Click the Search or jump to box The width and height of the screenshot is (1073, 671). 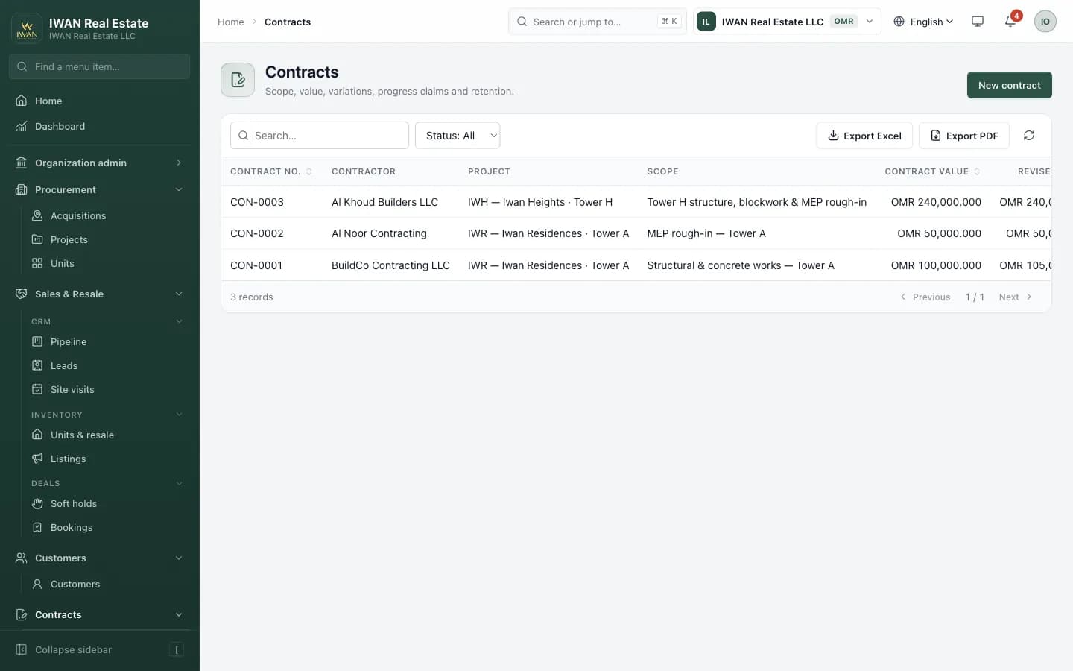(598, 22)
